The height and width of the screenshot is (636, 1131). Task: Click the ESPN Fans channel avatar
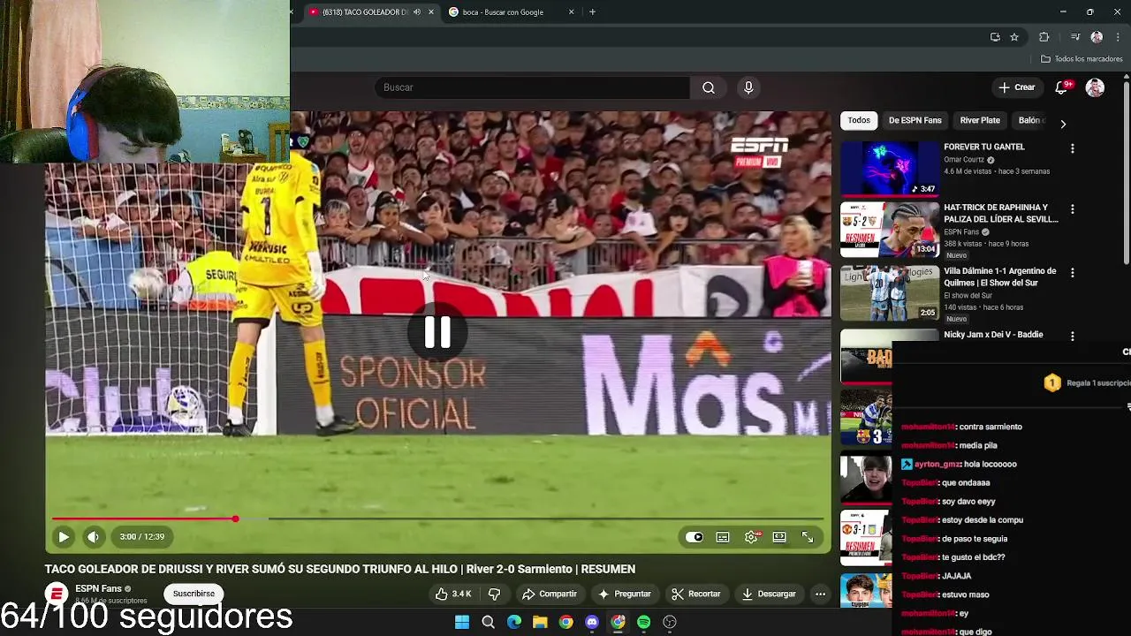tap(57, 594)
